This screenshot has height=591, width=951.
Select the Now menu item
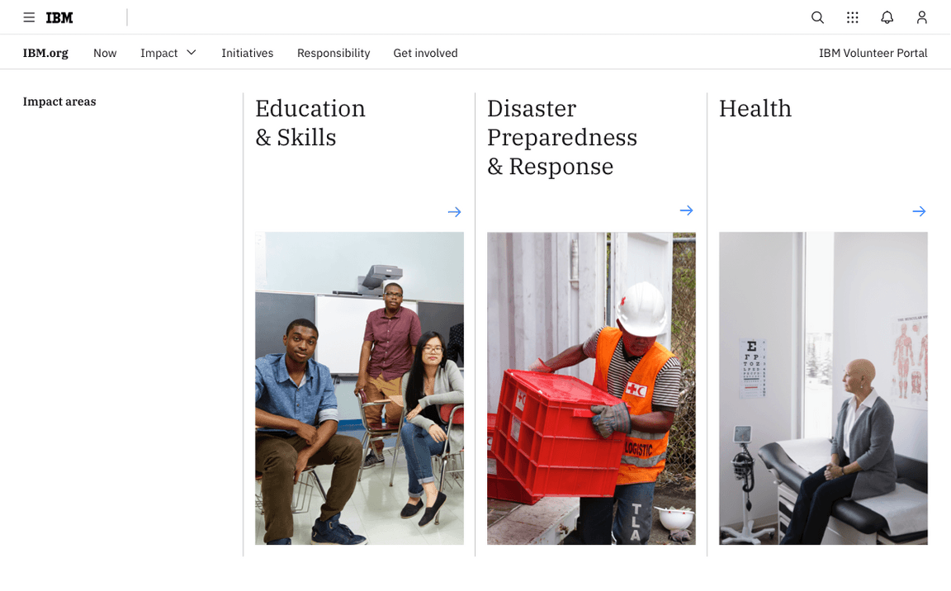tap(105, 53)
